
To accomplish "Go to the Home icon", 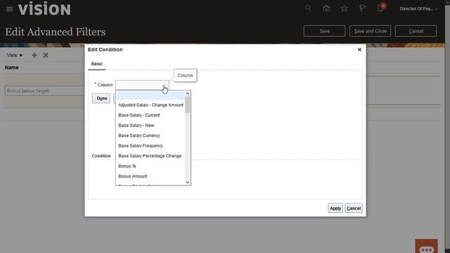I will point(326,8).
